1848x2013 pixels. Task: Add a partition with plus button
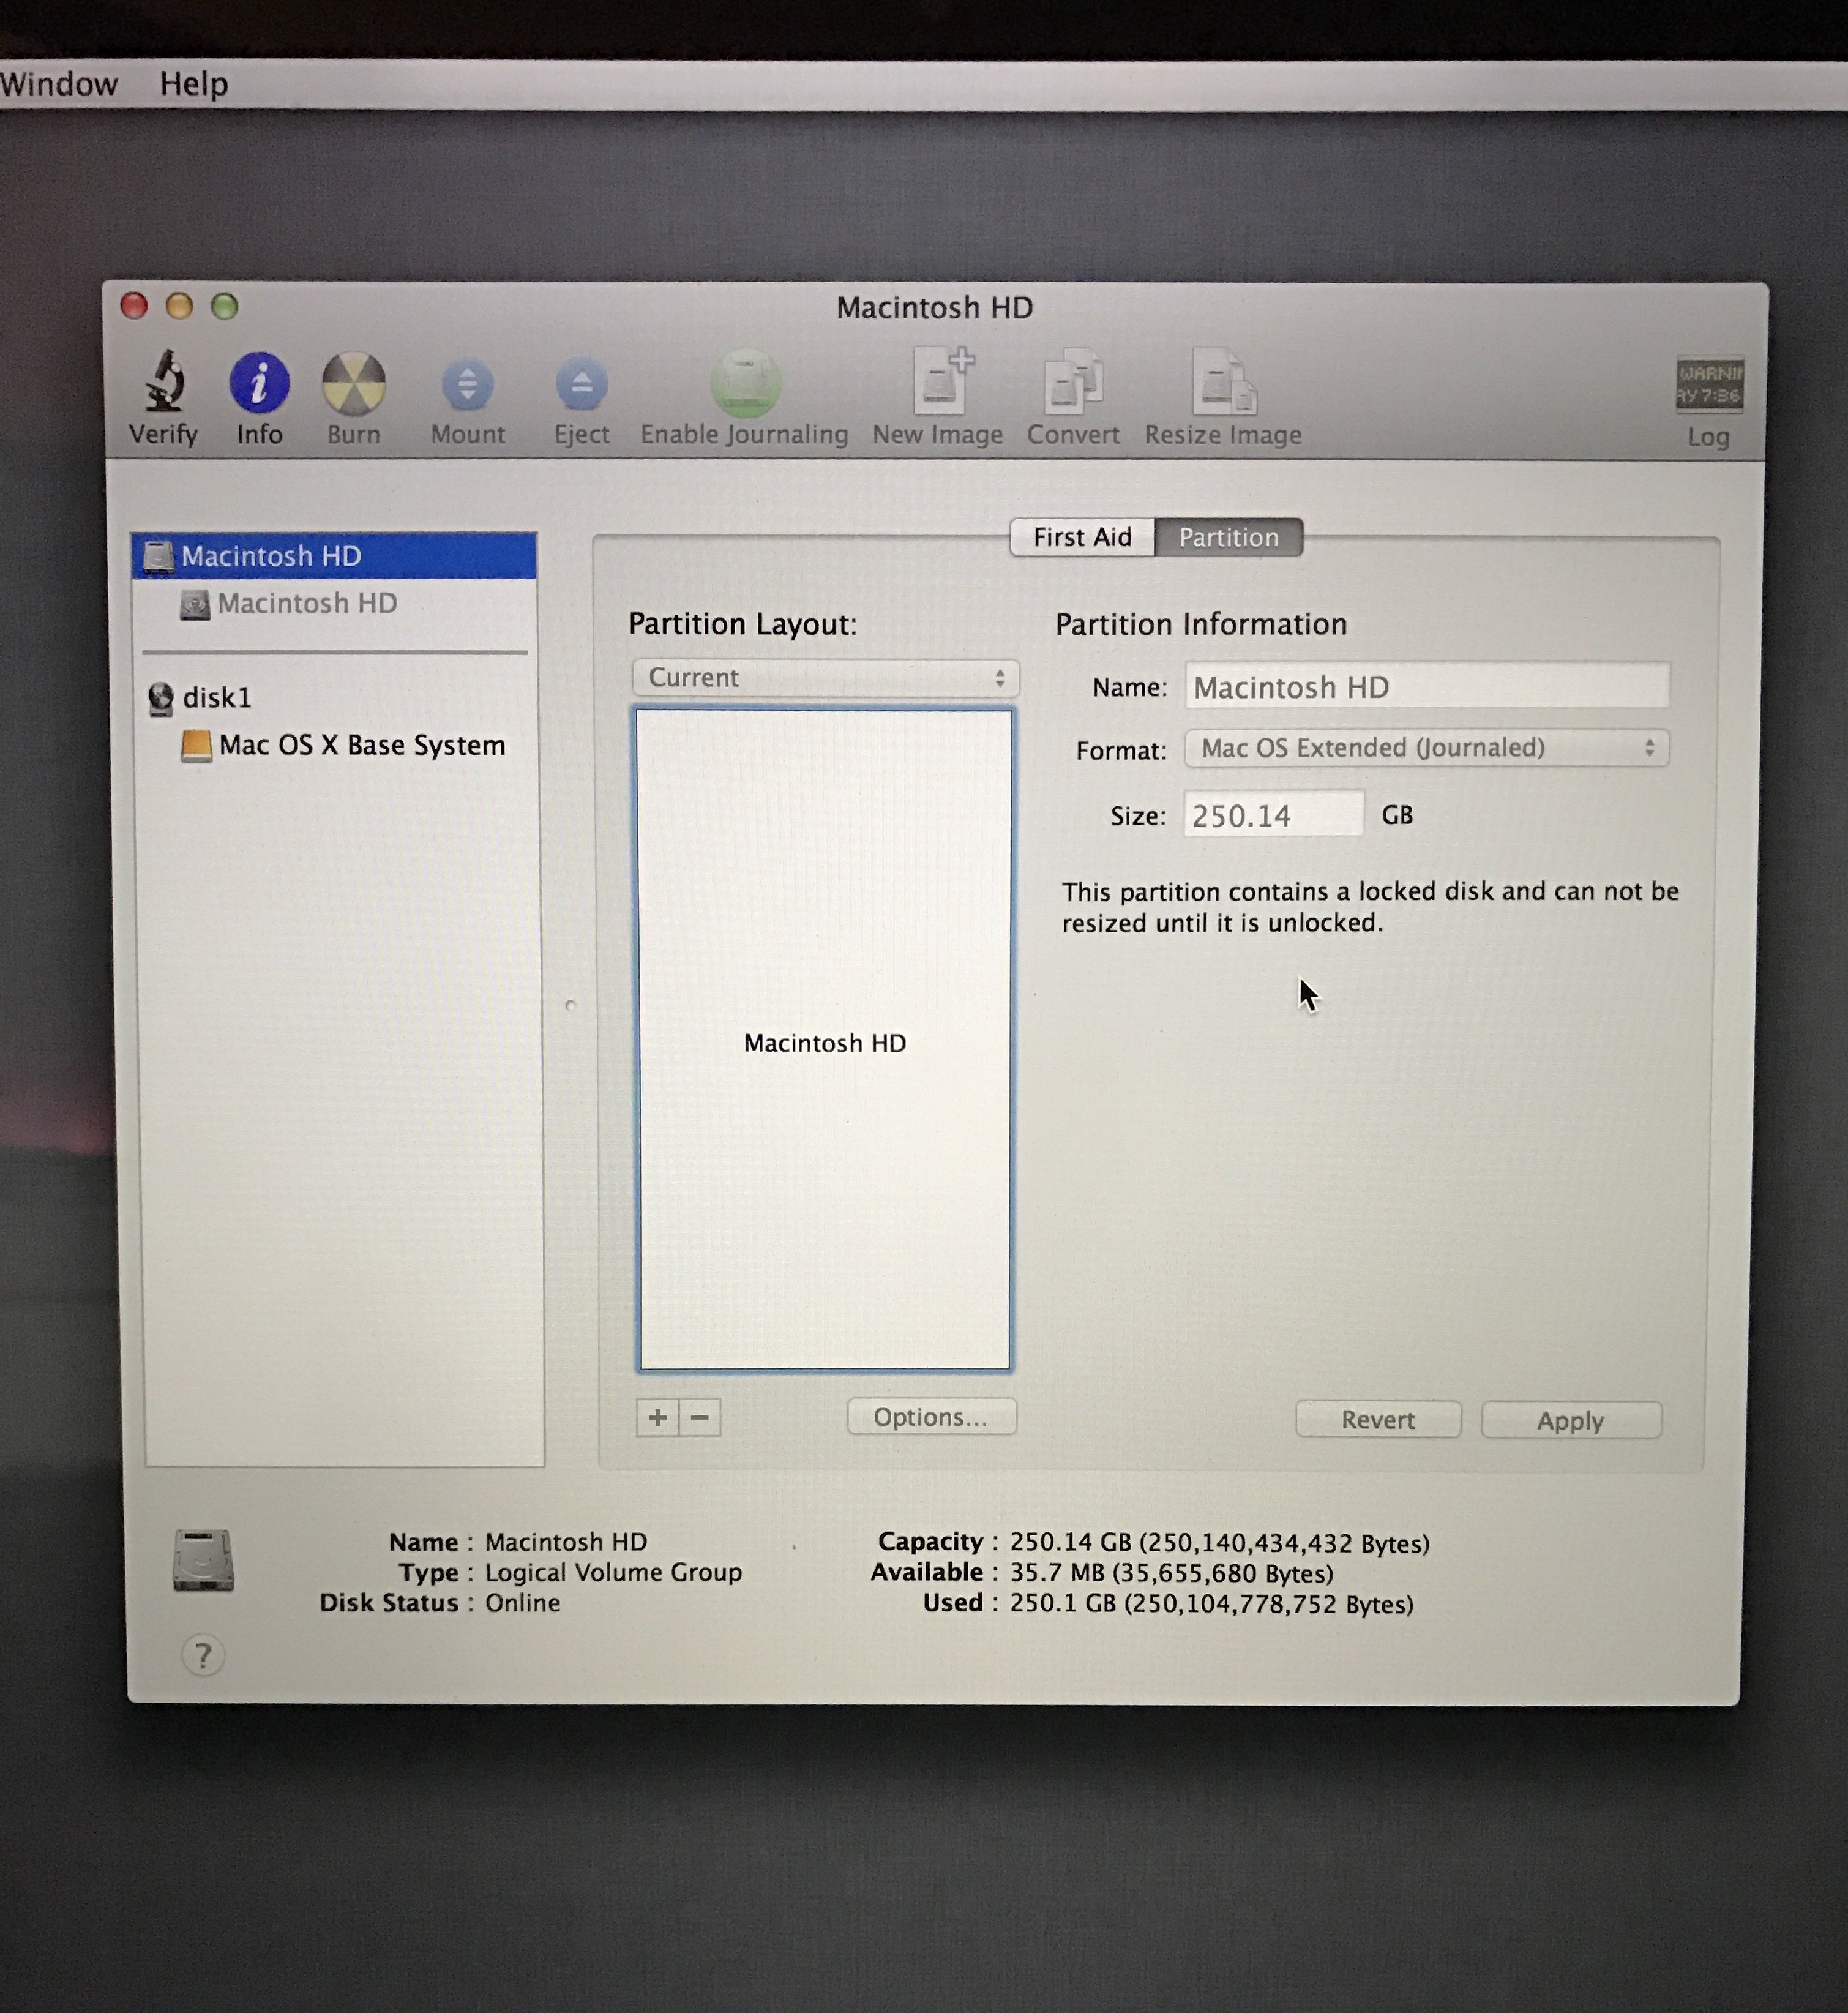coord(657,1417)
